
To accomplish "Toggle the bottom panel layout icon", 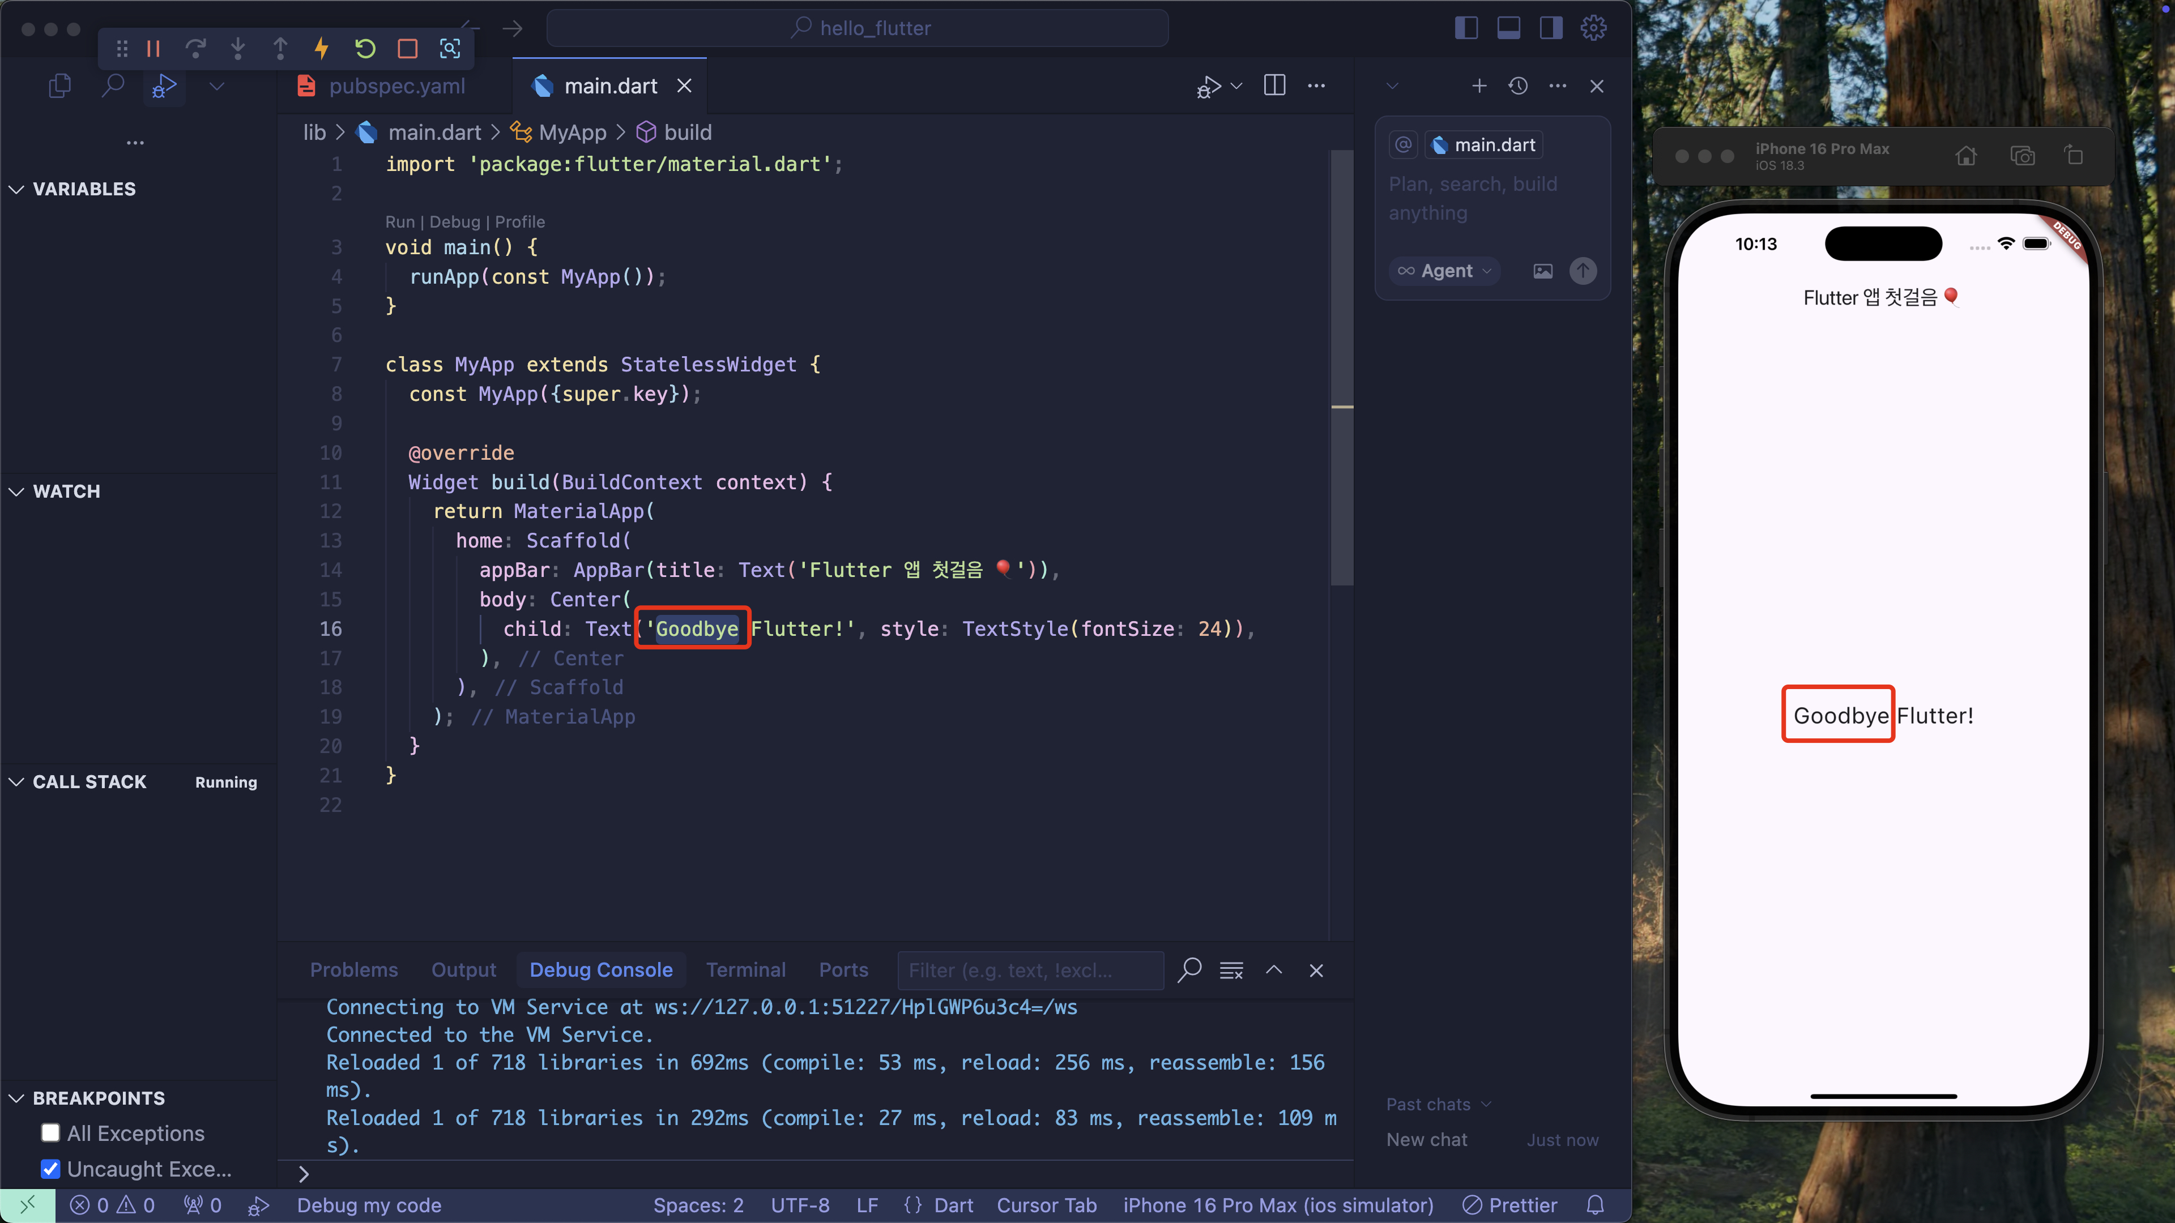I will coord(1508,28).
